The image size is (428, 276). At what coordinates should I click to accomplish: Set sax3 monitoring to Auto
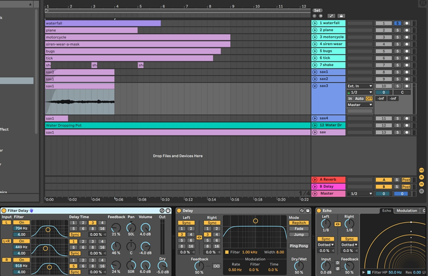[360, 99]
